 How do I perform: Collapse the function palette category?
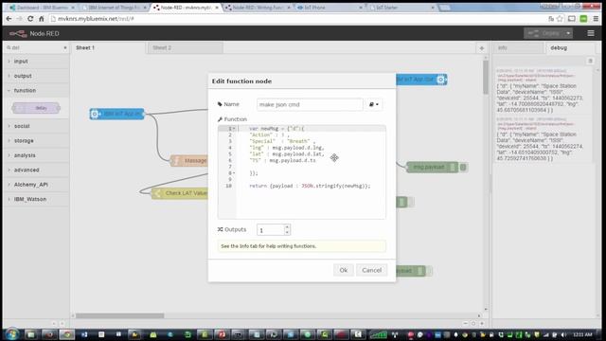point(36,91)
